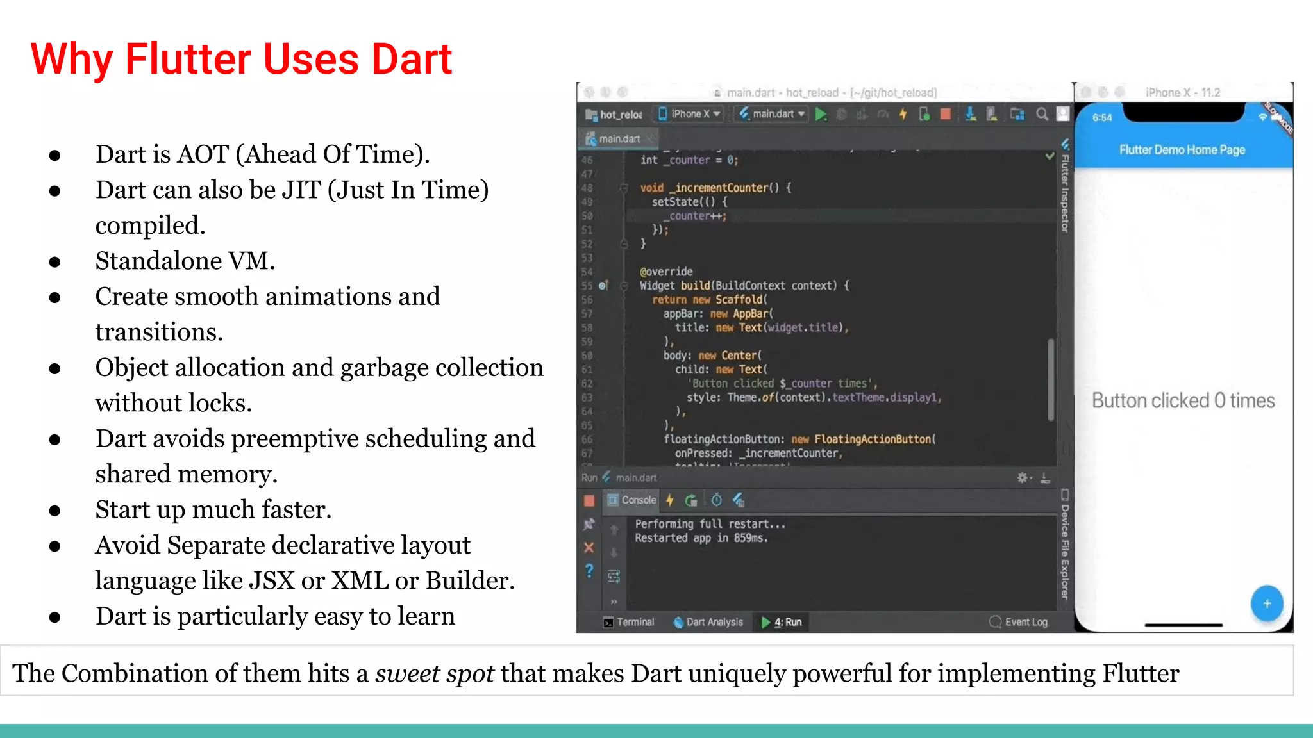
Task: Open the Terminal tool window tab
Action: point(628,622)
